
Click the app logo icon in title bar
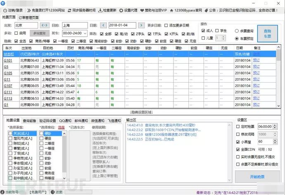(x=3, y=3)
